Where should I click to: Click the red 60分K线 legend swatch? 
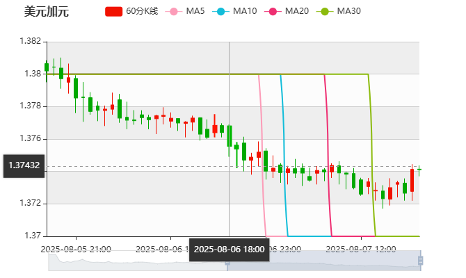coord(113,12)
